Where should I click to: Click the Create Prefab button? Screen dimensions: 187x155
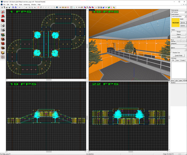click(x=178, y=56)
